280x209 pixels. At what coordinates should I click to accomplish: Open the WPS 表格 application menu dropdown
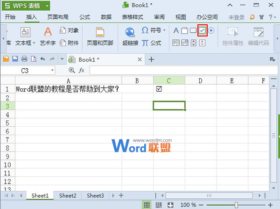coord(47,6)
